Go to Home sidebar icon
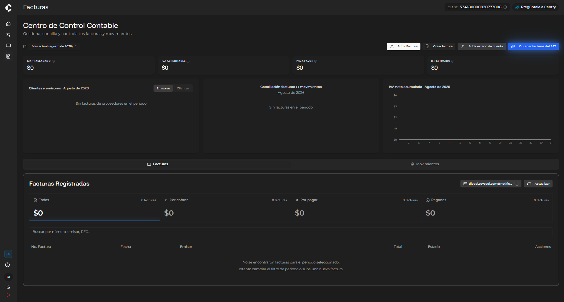 click(8, 24)
